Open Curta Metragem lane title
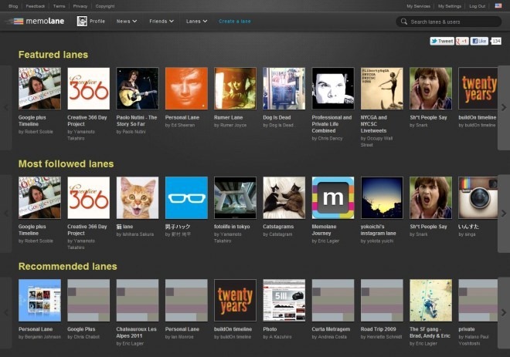Image resolution: width=510 pixels, height=357 pixels. [x=331, y=329]
